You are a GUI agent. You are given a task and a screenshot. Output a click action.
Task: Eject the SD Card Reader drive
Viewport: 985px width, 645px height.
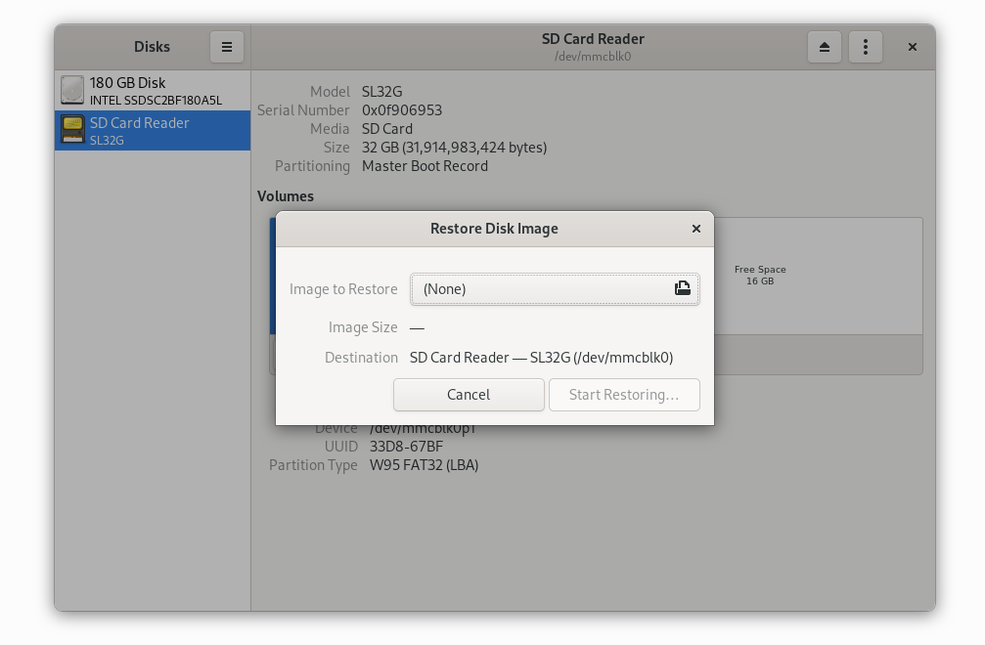point(825,47)
